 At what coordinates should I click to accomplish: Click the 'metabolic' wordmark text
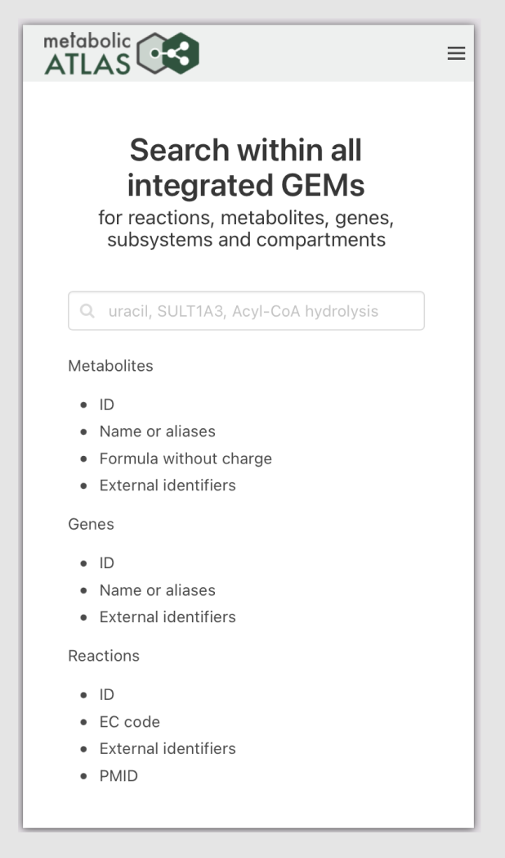pyautogui.click(x=88, y=41)
